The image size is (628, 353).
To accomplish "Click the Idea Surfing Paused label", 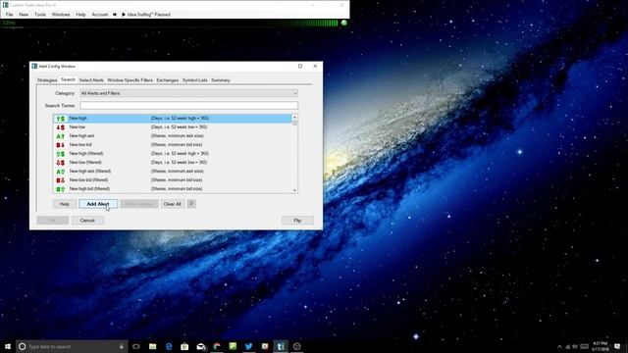I will [148, 15].
